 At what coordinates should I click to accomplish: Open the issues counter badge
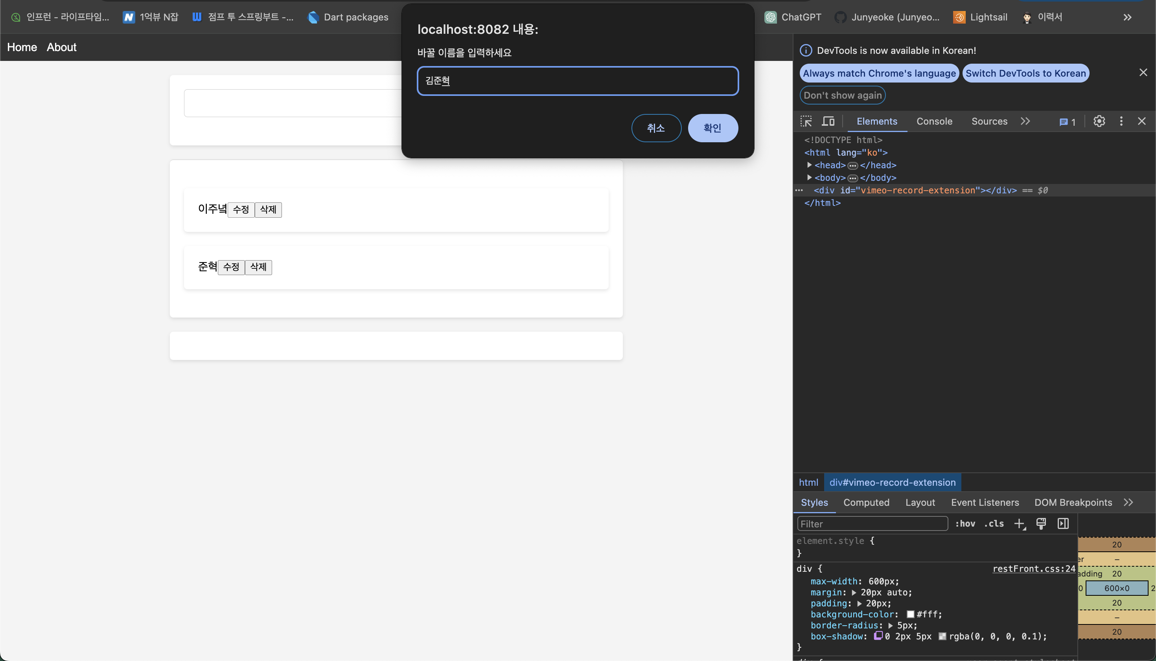1068,122
